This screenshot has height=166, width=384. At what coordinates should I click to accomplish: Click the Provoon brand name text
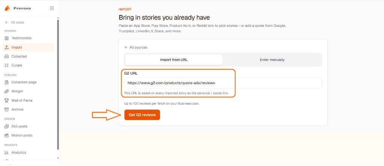(x=22, y=8)
